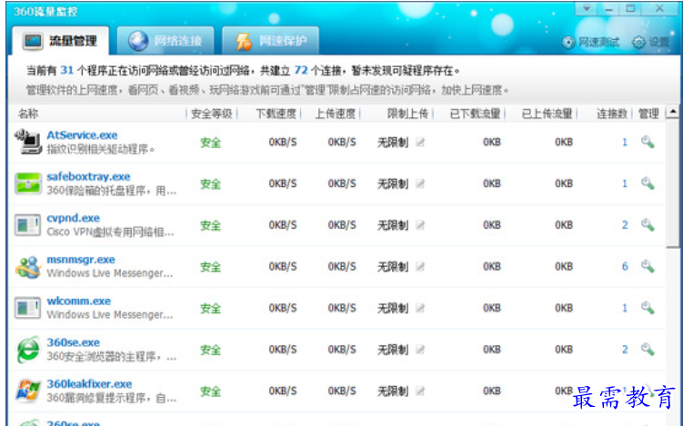The image size is (683, 426).
Task: Edit upload limit for 360leakfixer.exe
Action: pyautogui.click(x=420, y=391)
